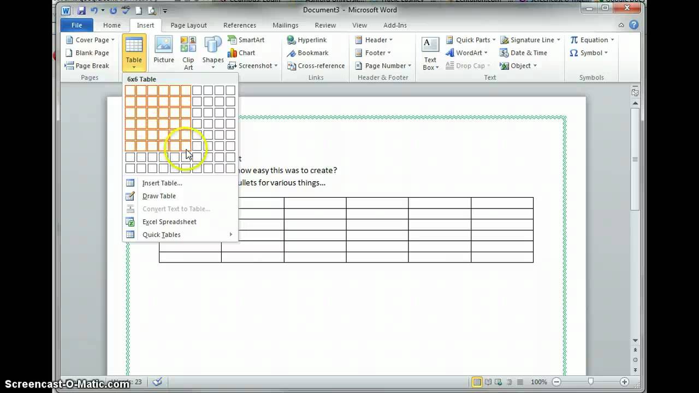The width and height of the screenshot is (699, 393).
Task: Insert a SmartArt graphic
Action: coord(246,40)
